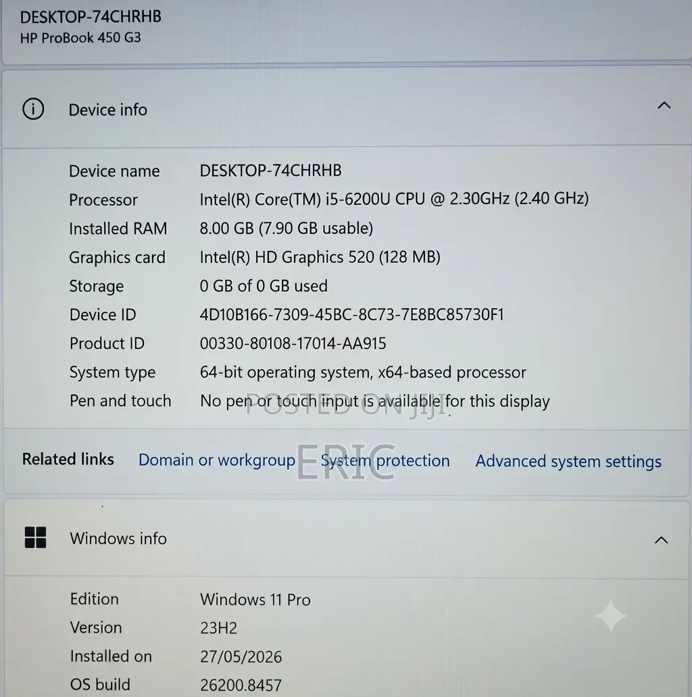This screenshot has height=697, width=692.
Task: Click the Pen and touch label
Action: point(120,400)
